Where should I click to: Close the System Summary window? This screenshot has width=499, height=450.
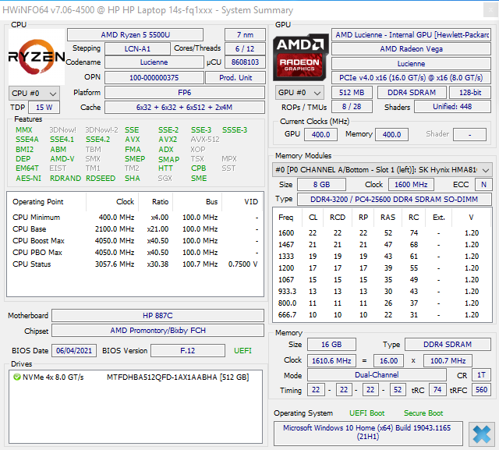point(490,10)
